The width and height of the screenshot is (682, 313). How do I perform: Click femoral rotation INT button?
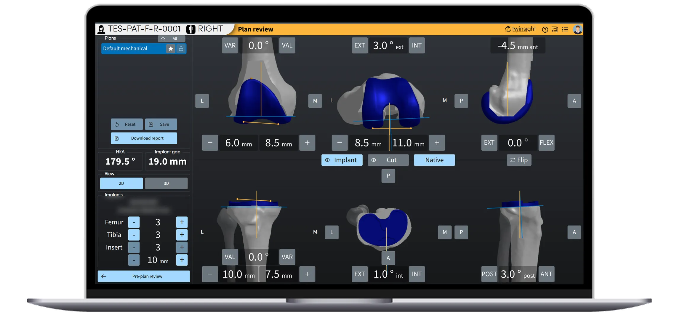click(417, 45)
